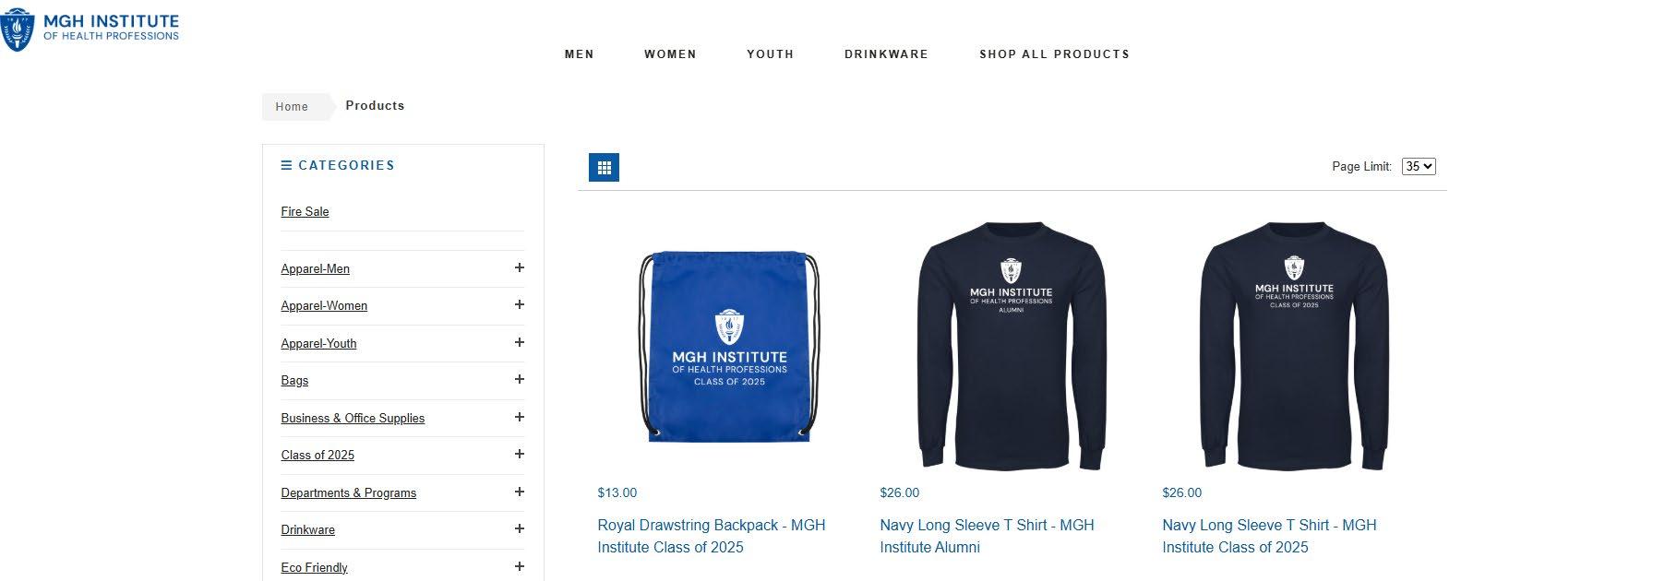Expand Bags category plus sign
The height and width of the screenshot is (581, 1677).
(x=520, y=379)
